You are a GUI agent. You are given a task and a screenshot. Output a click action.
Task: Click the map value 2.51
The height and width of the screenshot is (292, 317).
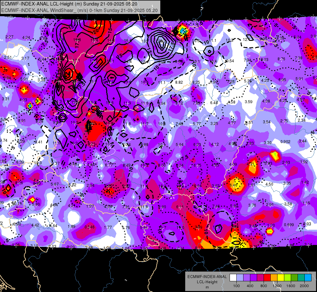(8, 57)
